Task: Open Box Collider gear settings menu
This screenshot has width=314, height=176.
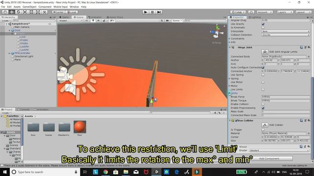Action: point(309,120)
